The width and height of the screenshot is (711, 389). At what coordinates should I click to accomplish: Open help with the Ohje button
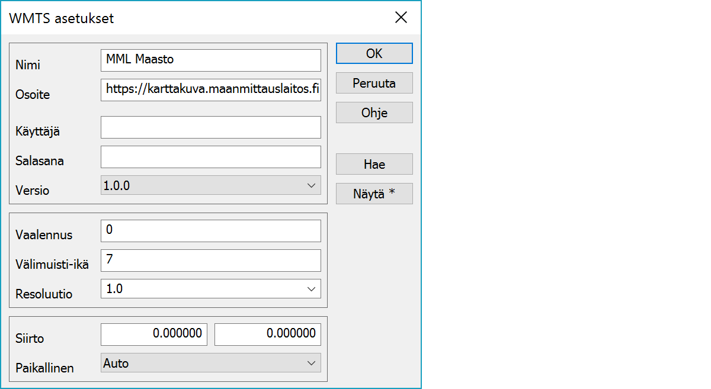[374, 112]
